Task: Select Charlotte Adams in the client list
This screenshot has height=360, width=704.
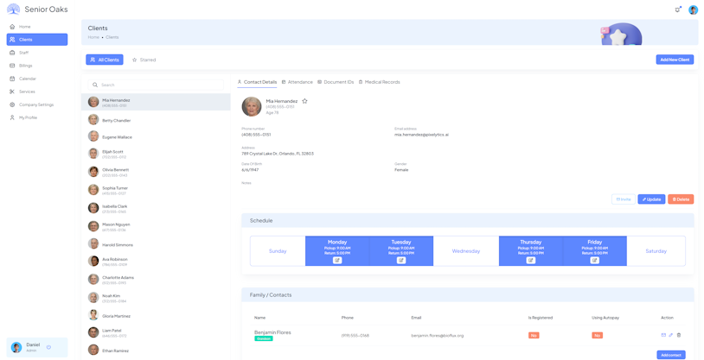Action: click(156, 281)
